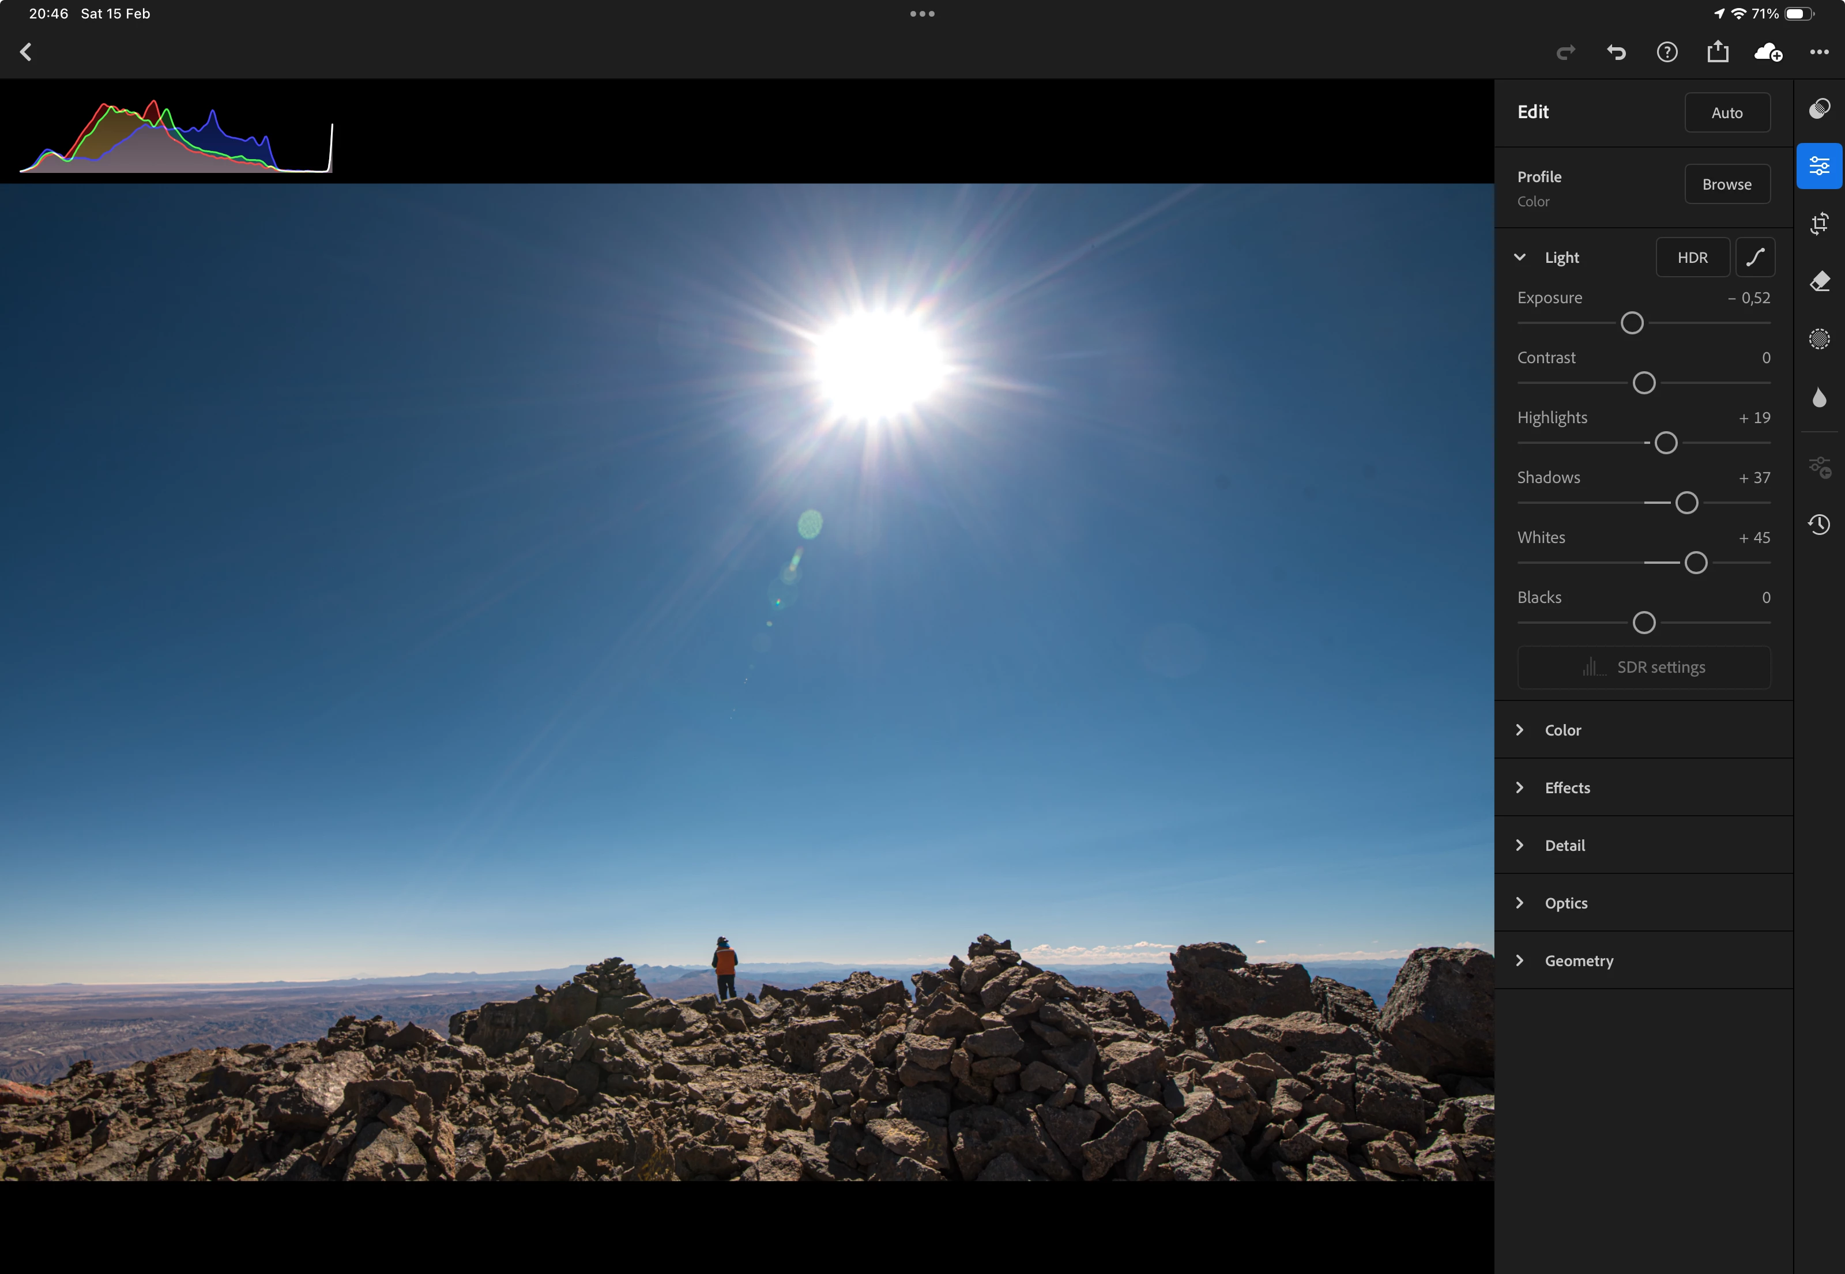
Task: Expand the Color section
Action: pos(1562,730)
